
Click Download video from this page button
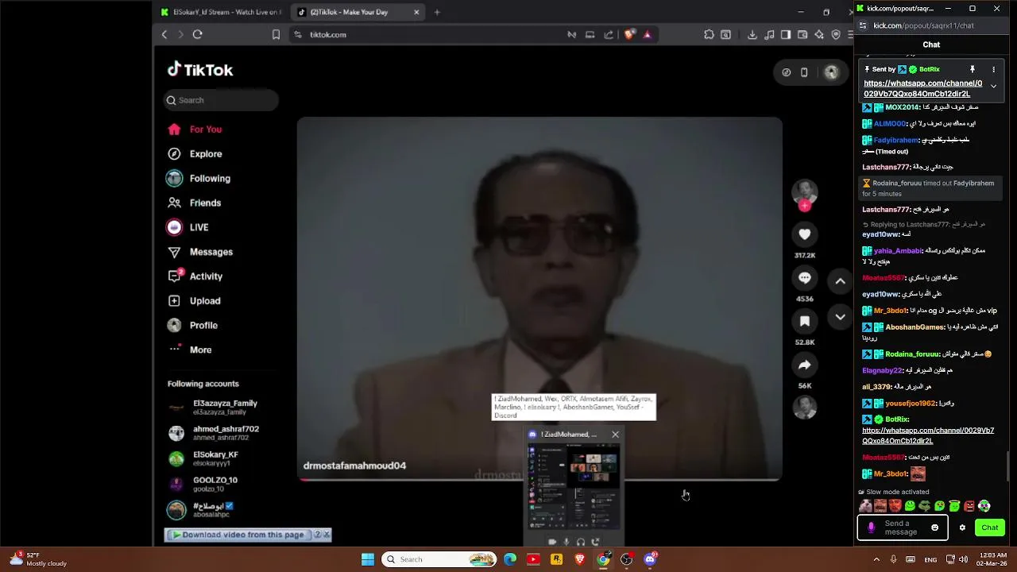(238, 535)
